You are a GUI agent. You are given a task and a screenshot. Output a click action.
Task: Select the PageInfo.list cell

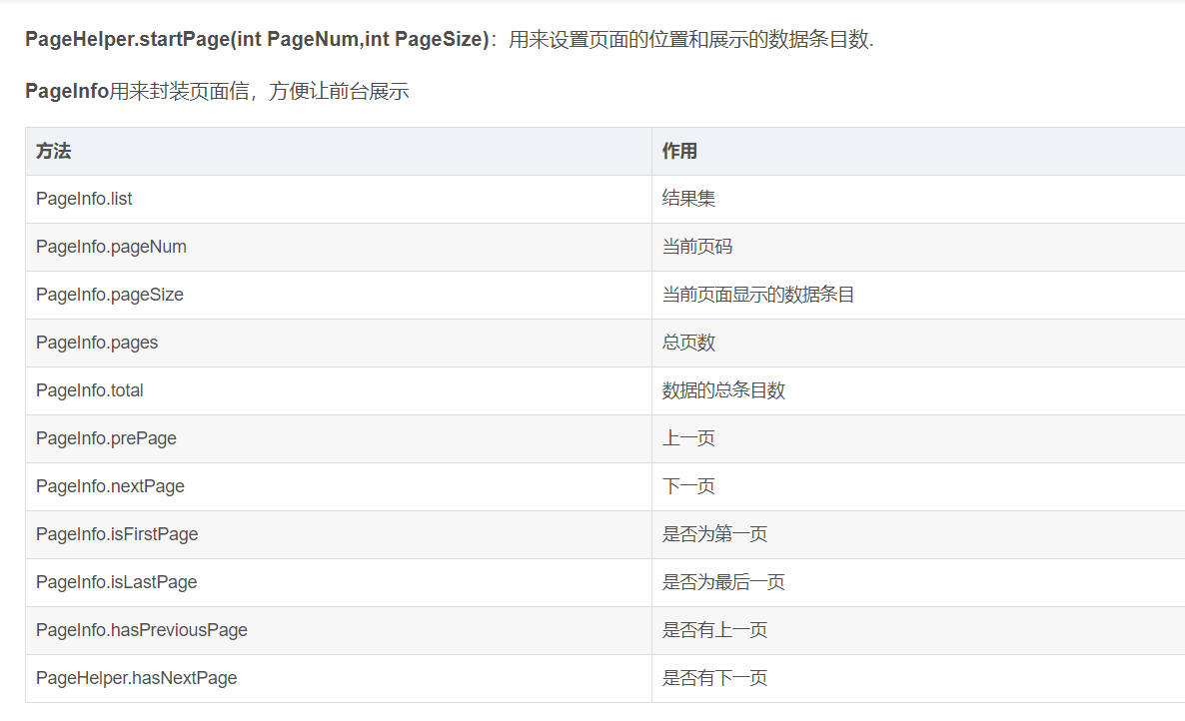[339, 200]
